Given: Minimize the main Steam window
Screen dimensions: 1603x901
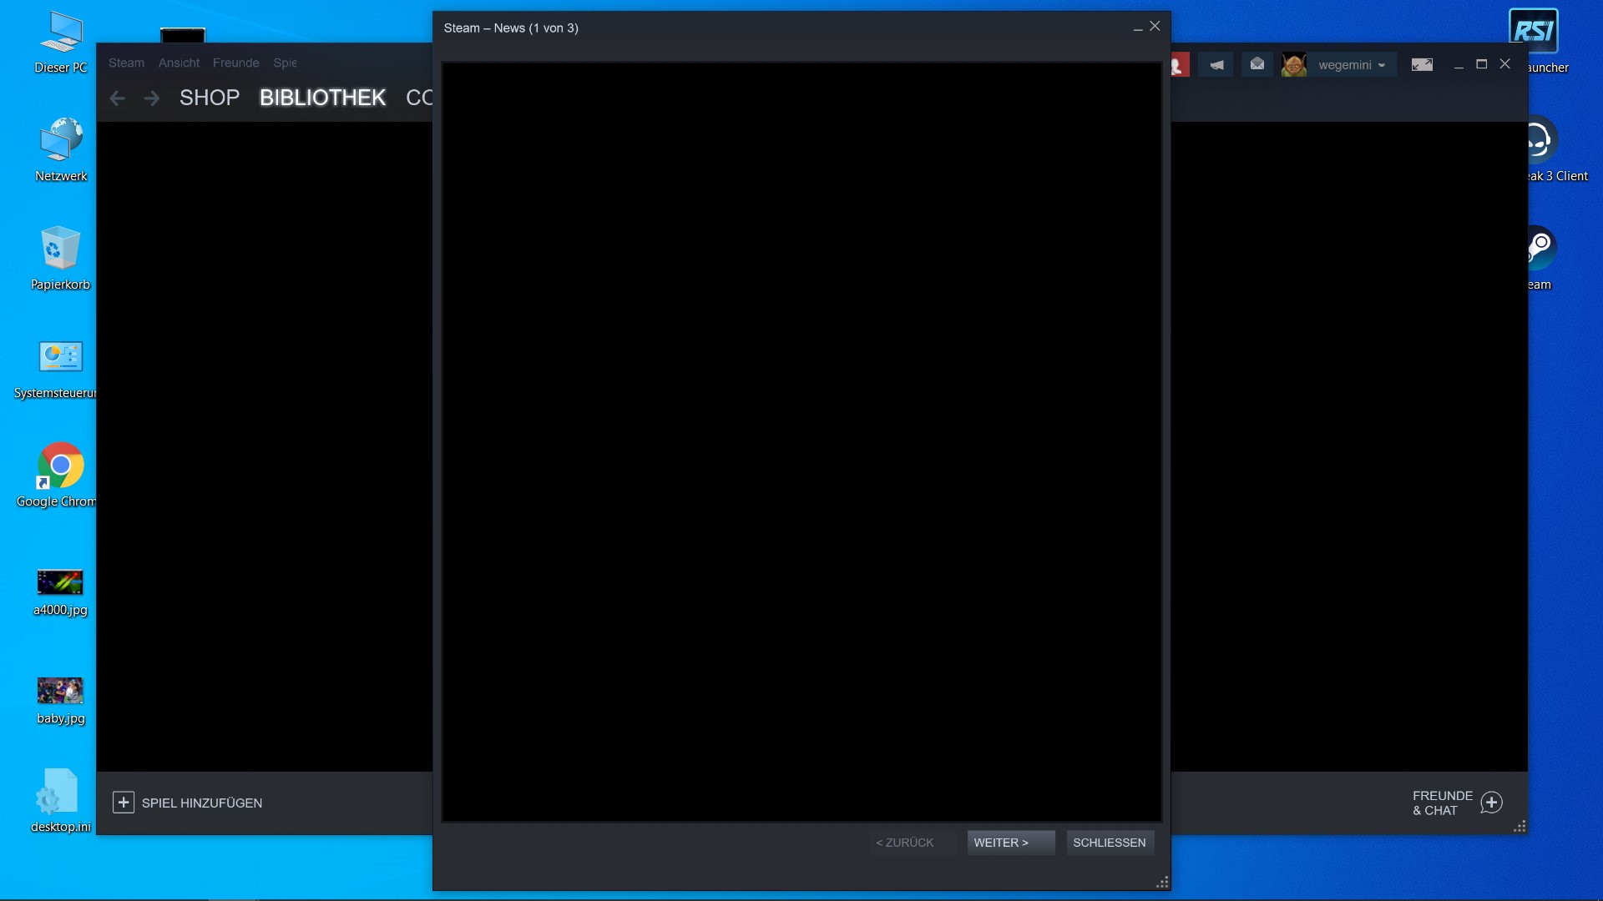Looking at the screenshot, I should 1459,65.
